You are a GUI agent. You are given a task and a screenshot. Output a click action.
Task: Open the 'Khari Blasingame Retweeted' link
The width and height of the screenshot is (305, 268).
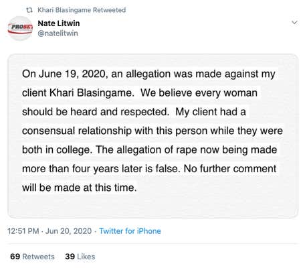[x=82, y=10]
